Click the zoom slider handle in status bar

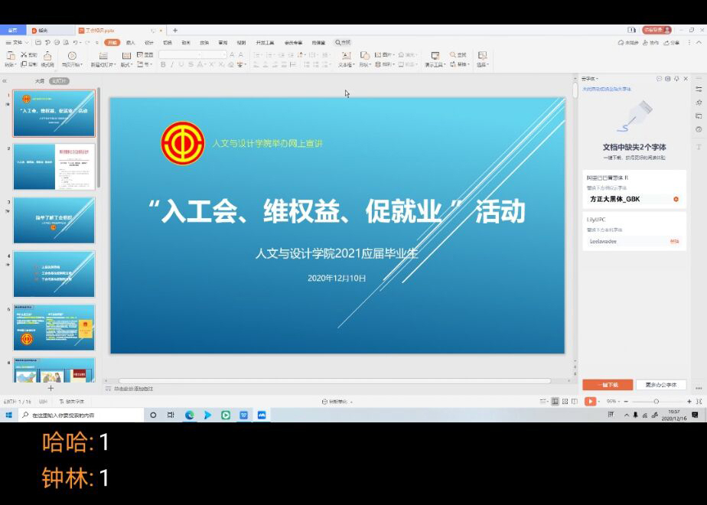[656, 401]
